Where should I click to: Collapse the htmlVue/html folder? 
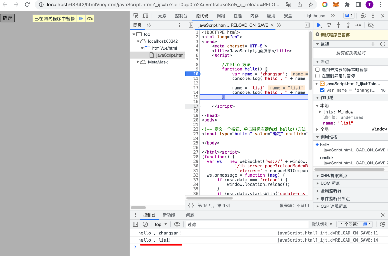(142, 48)
